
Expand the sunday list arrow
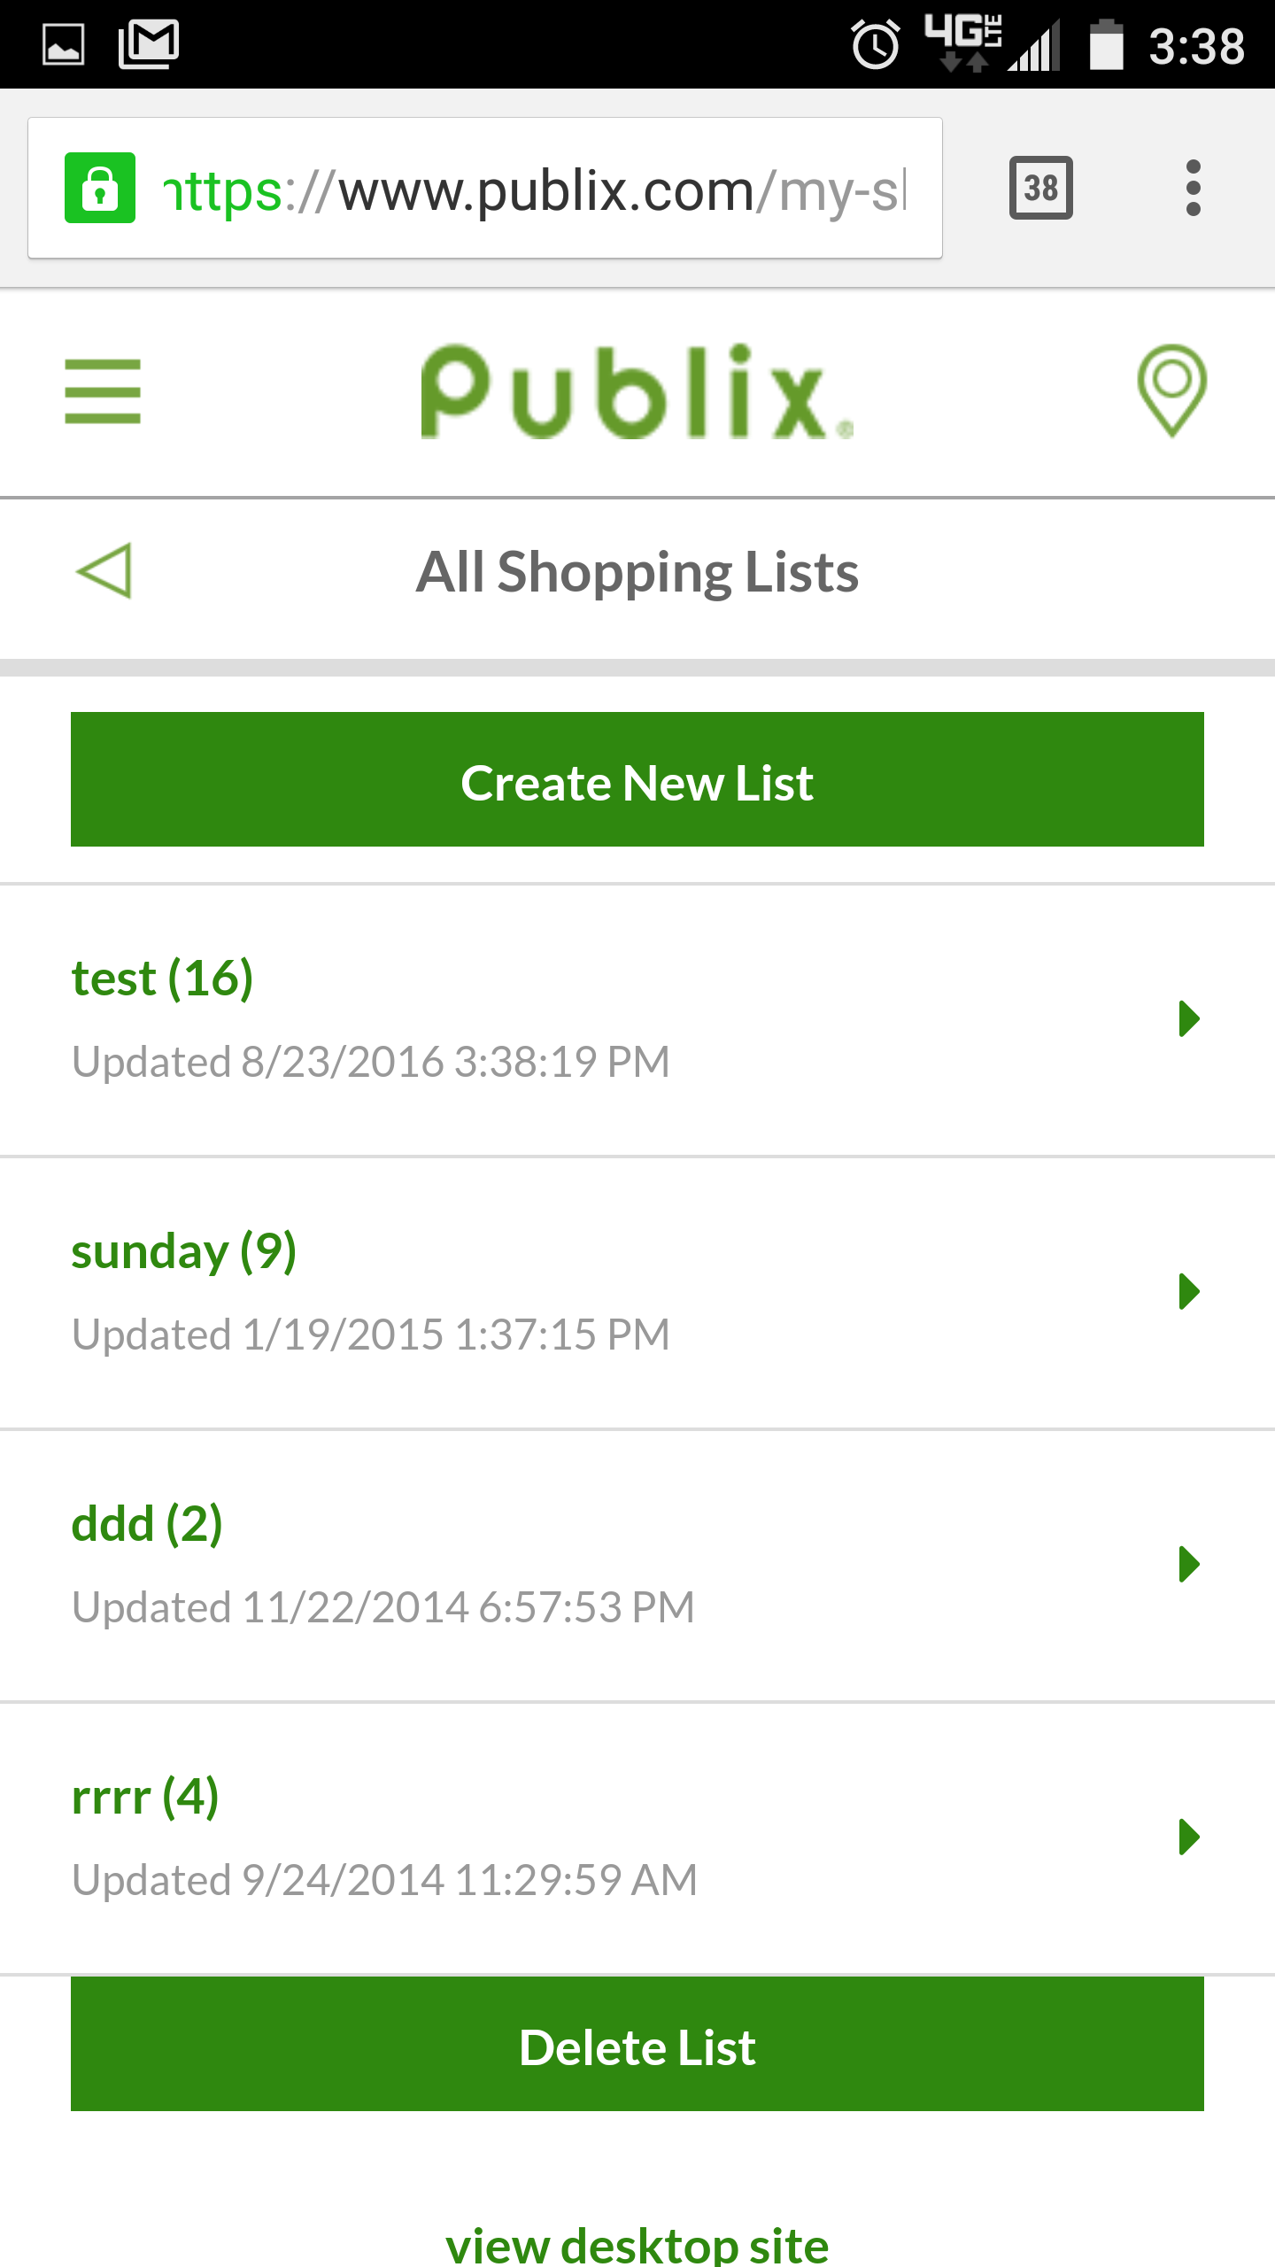click(x=1189, y=1291)
